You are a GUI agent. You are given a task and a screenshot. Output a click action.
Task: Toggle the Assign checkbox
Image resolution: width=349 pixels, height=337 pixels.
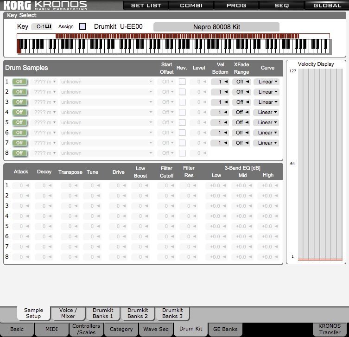pos(82,26)
